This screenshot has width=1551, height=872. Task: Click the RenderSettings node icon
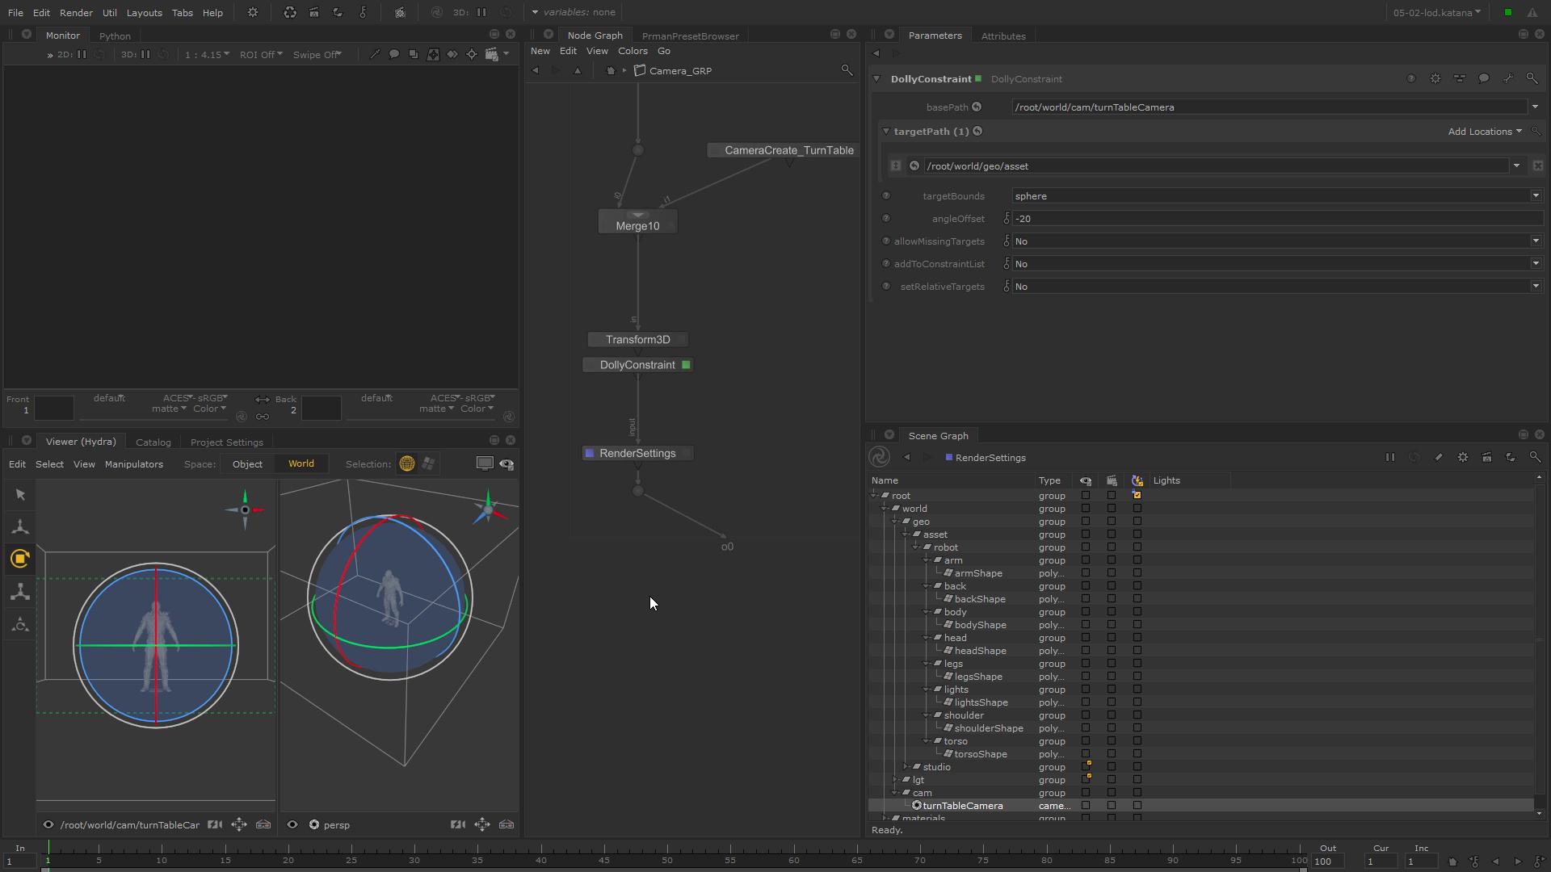pos(589,452)
